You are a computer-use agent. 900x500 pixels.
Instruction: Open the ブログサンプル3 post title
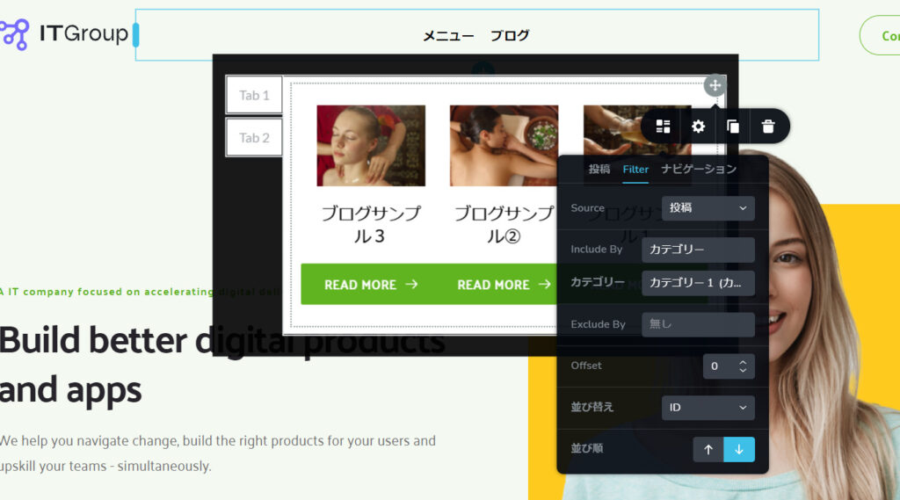pyautogui.click(x=371, y=224)
